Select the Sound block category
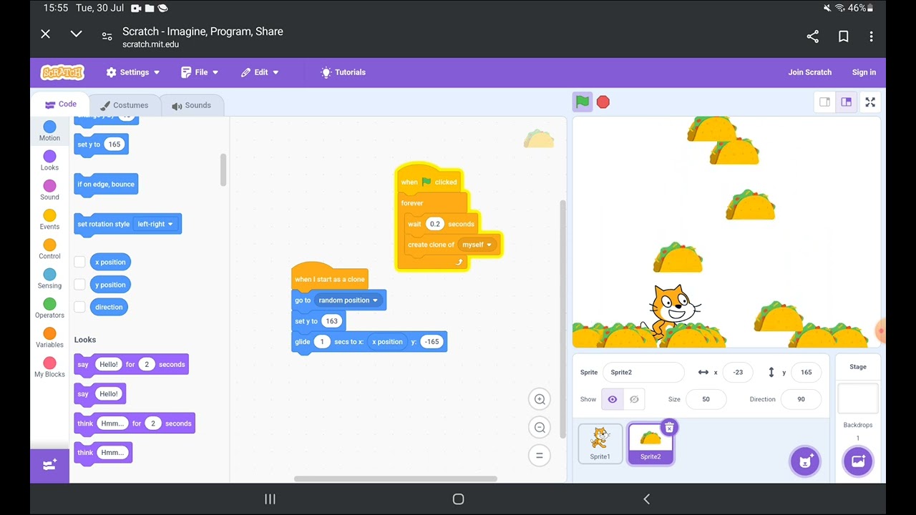The image size is (916, 515). (49, 190)
